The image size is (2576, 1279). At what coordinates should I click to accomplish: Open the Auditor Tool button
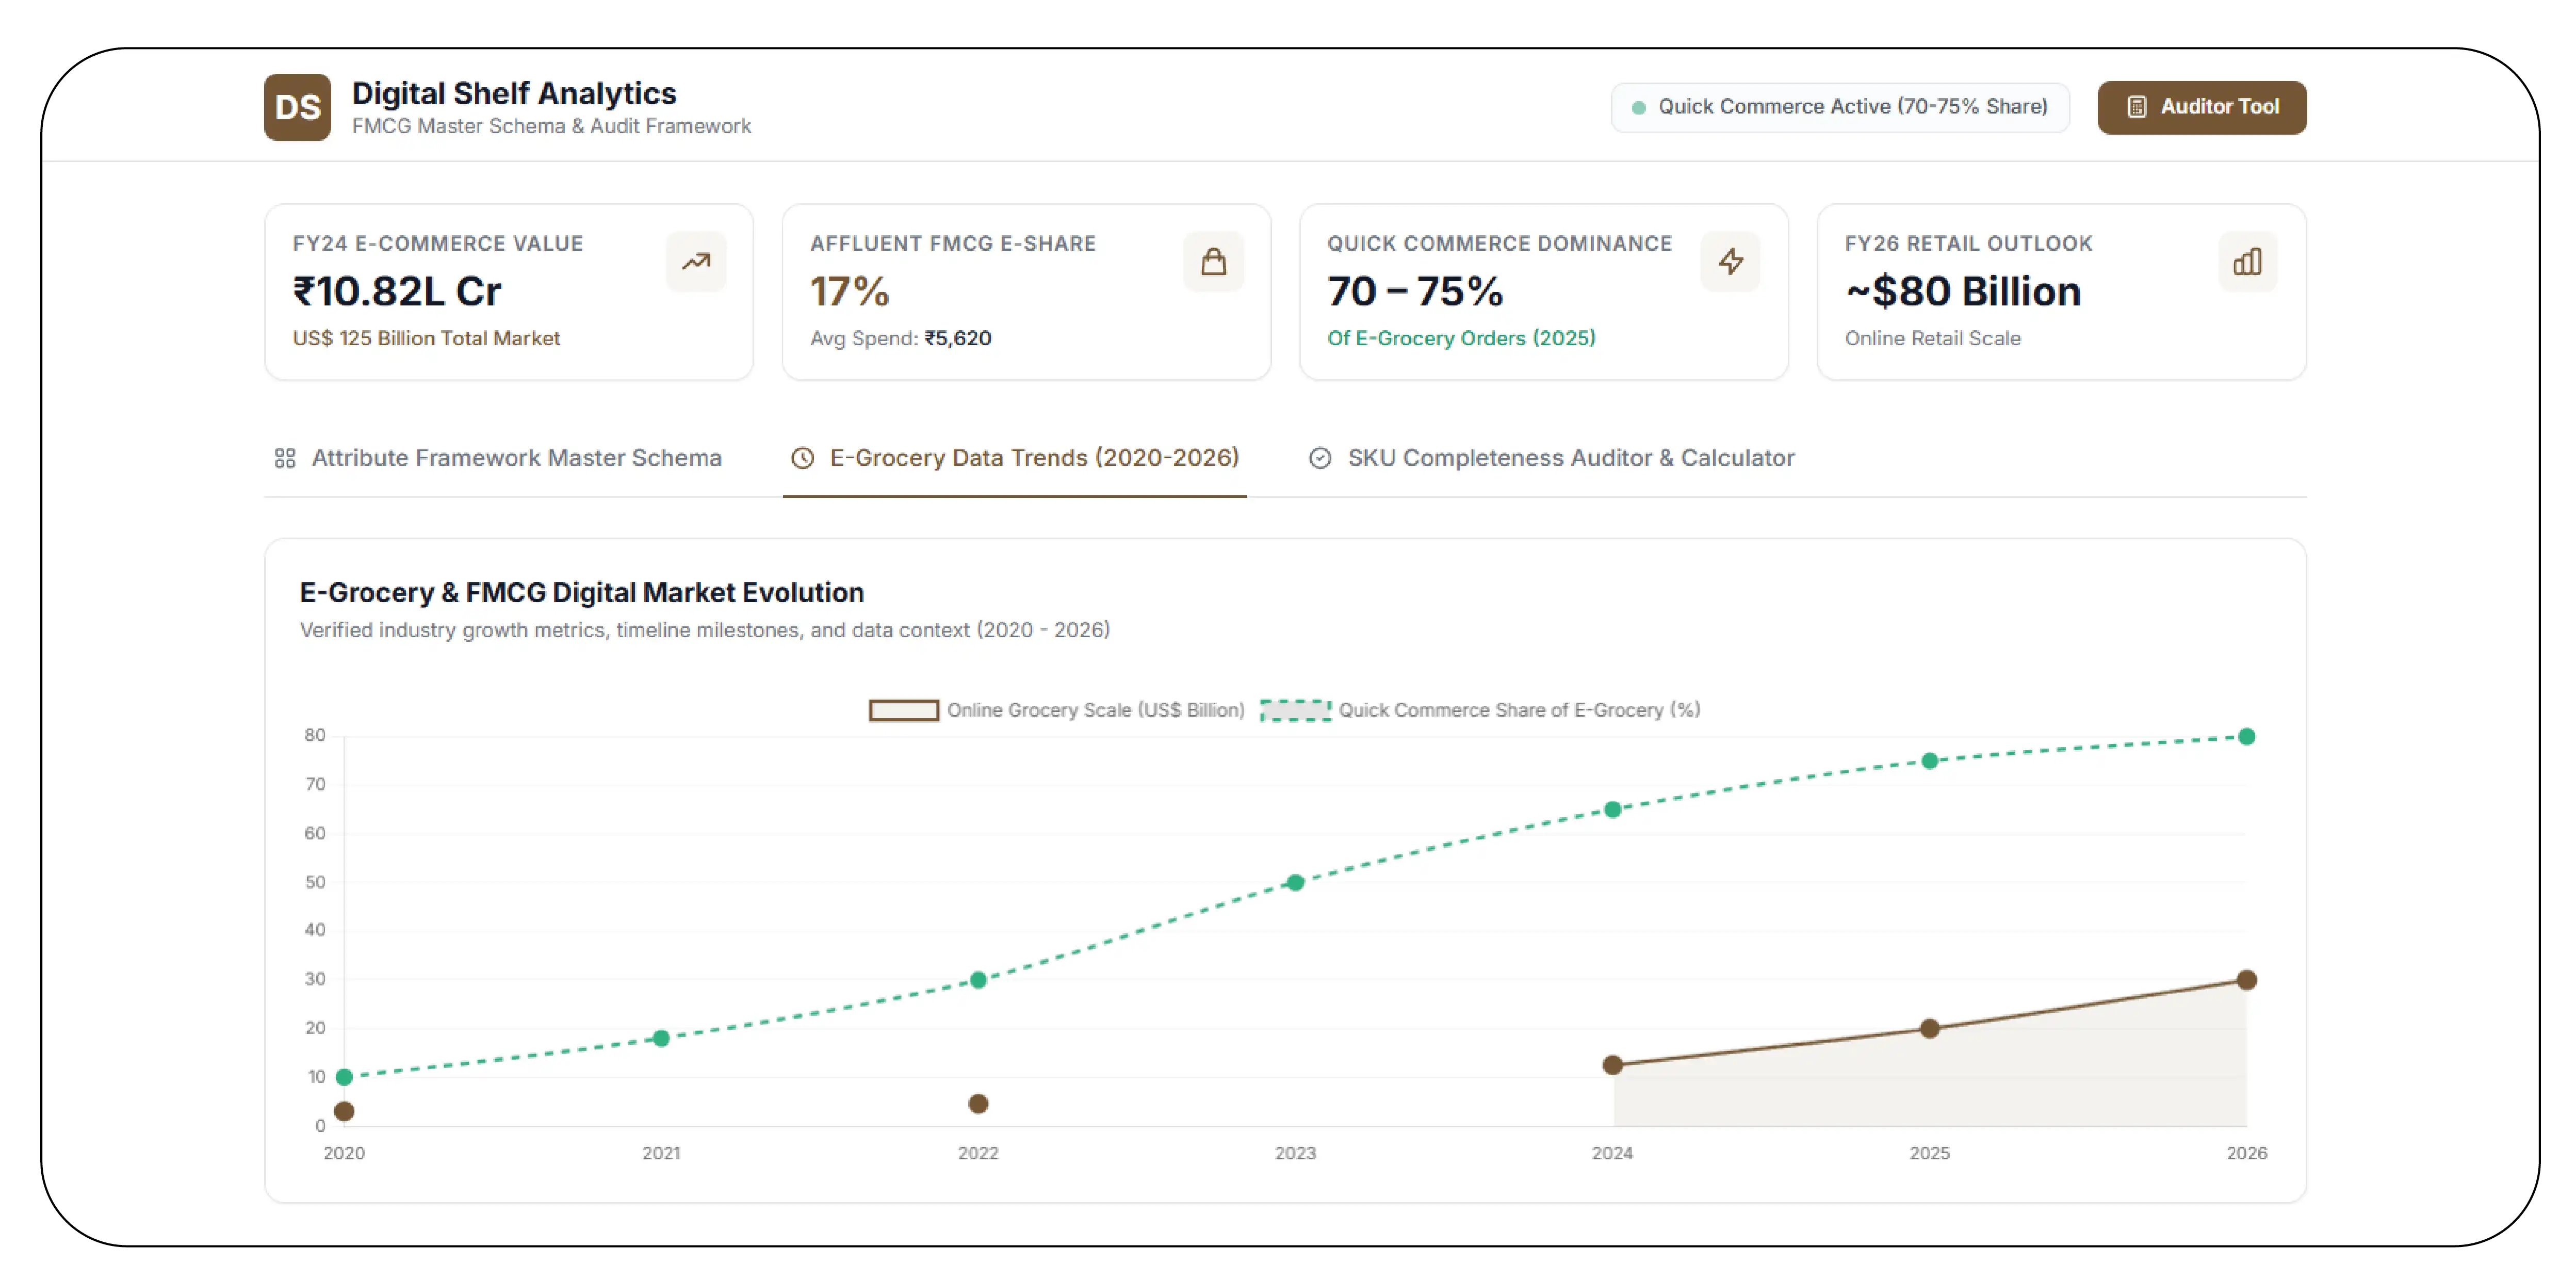tap(2201, 107)
